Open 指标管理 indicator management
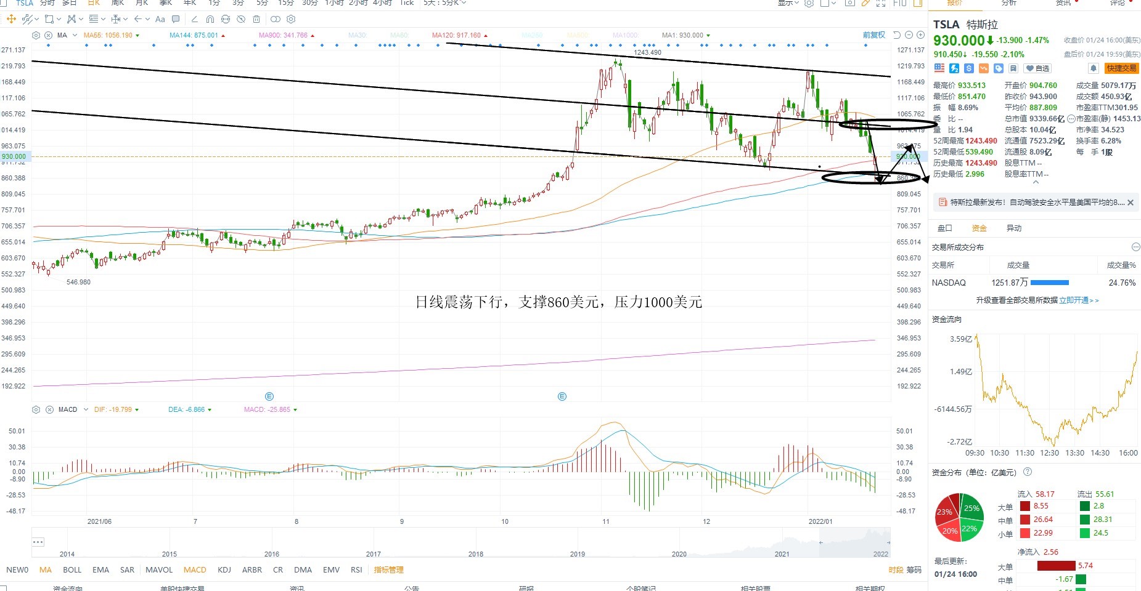Screen dimensions: 1141x591 point(388,570)
